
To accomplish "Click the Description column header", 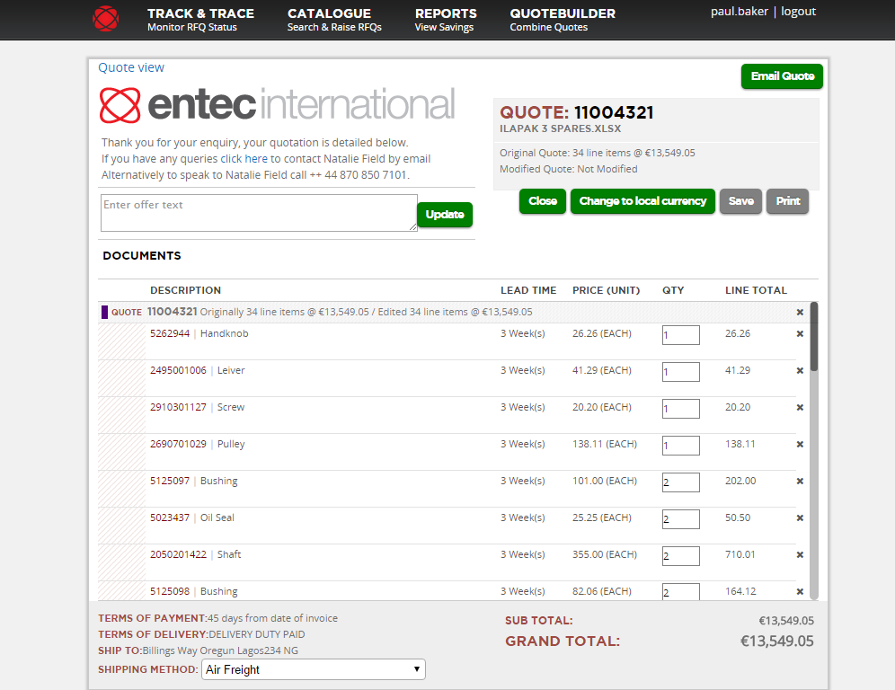I will coord(185,290).
